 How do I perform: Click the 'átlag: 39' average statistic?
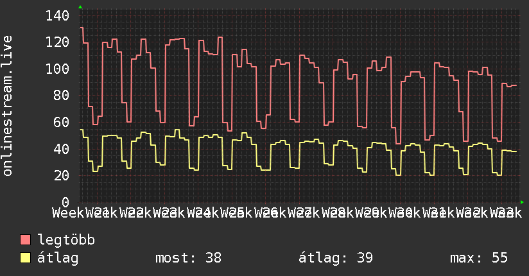[336, 258]
